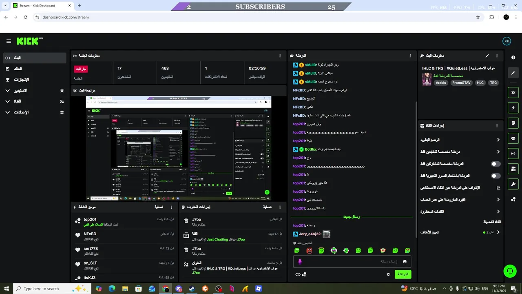Click the document icon in the right toolbar
Image resolution: width=522 pixels, height=294 pixels.
(513, 123)
